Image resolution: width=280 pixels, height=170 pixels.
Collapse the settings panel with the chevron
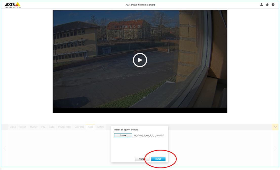point(275,127)
